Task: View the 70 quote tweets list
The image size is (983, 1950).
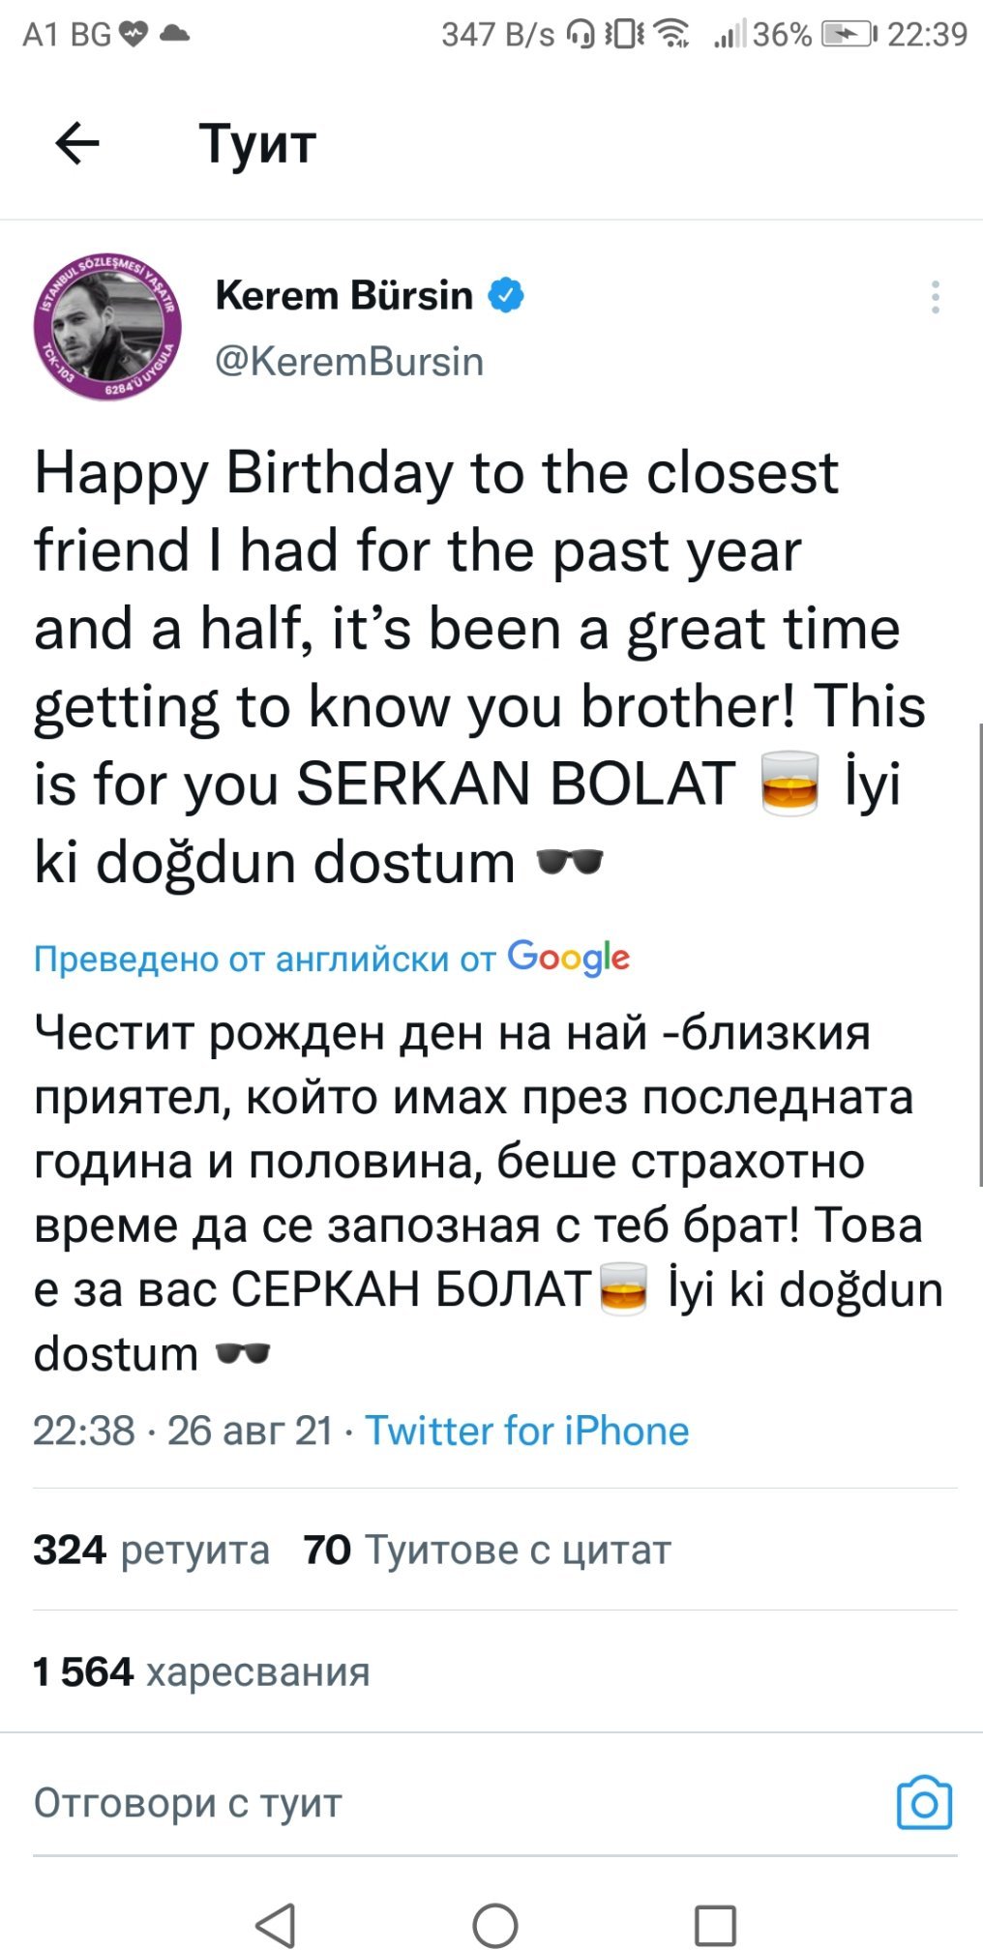Action: tap(487, 1550)
